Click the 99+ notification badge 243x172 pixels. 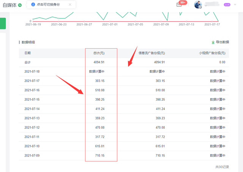(x=183, y=2)
